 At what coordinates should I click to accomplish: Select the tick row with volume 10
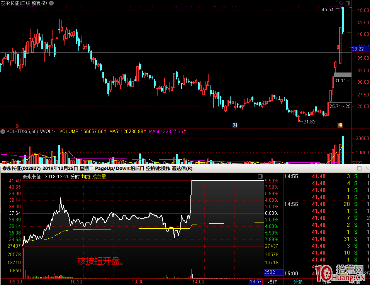(327, 253)
